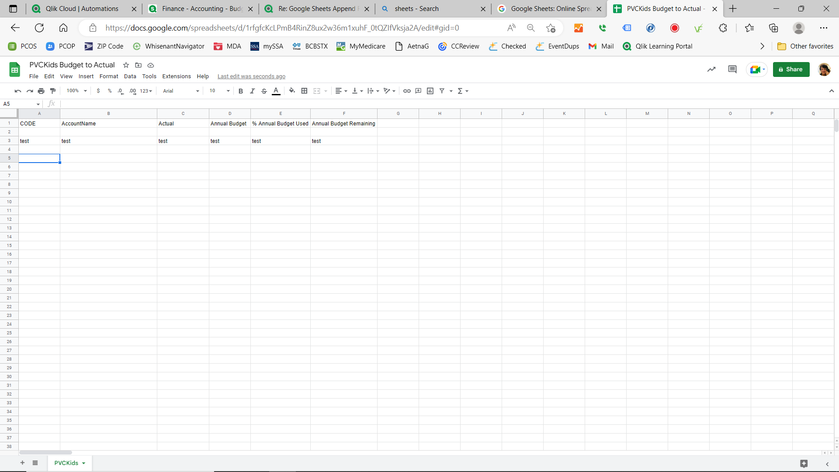The image size is (839, 472).
Task: Select column header C
Action: point(183,114)
